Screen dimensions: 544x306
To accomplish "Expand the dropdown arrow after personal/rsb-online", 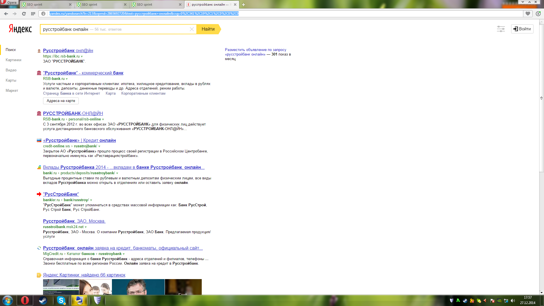I will tap(103, 120).
